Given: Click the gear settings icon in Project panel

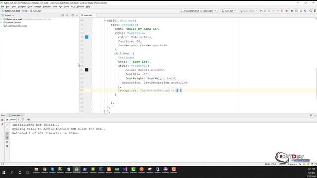Looking at the screenshot, I should 72,15.
